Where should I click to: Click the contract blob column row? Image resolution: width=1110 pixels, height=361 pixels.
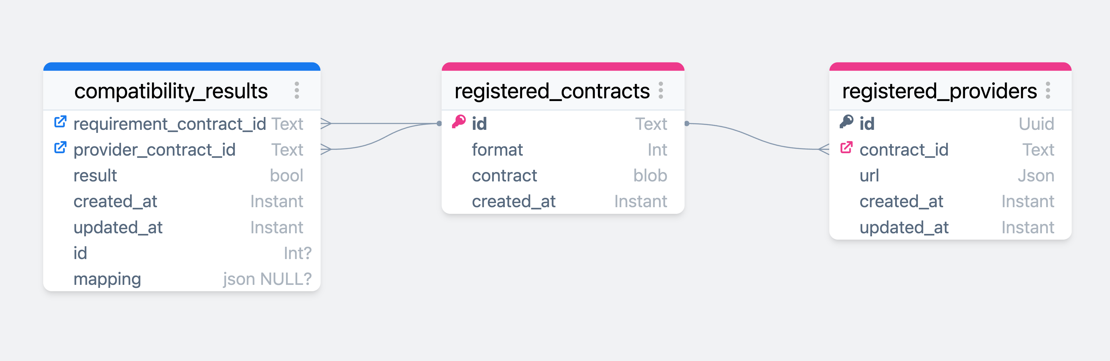(x=563, y=176)
